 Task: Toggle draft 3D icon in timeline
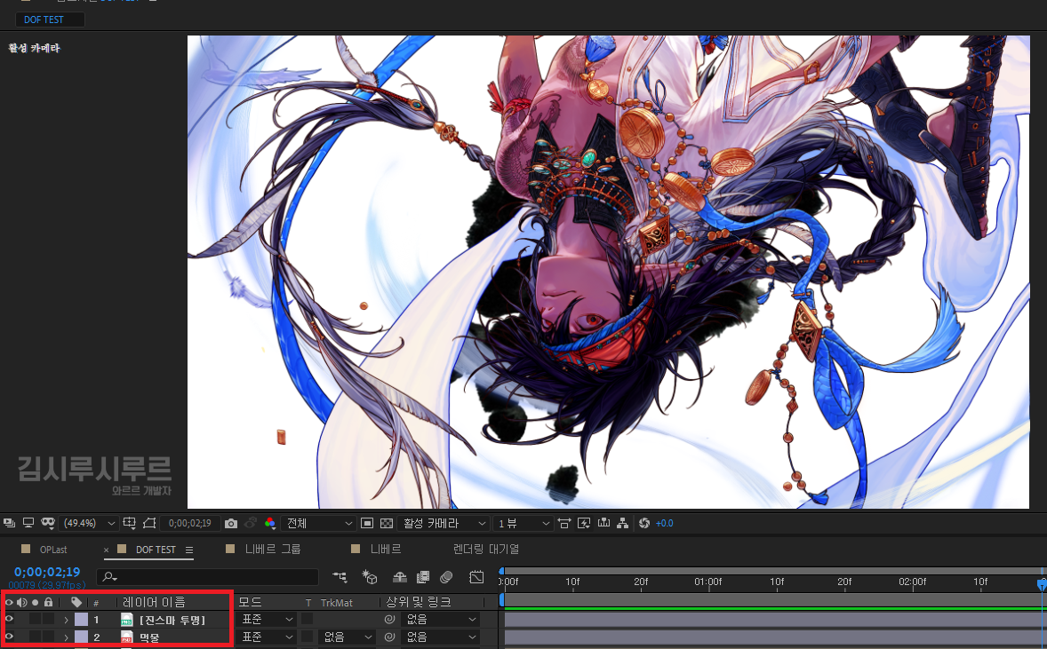pyautogui.click(x=369, y=577)
